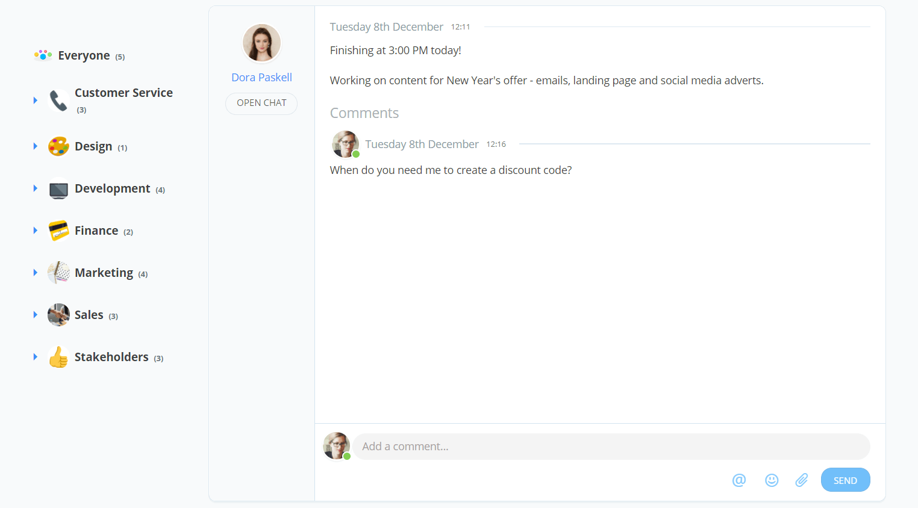
Task: Select the Development group label
Action: coord(112,188)
